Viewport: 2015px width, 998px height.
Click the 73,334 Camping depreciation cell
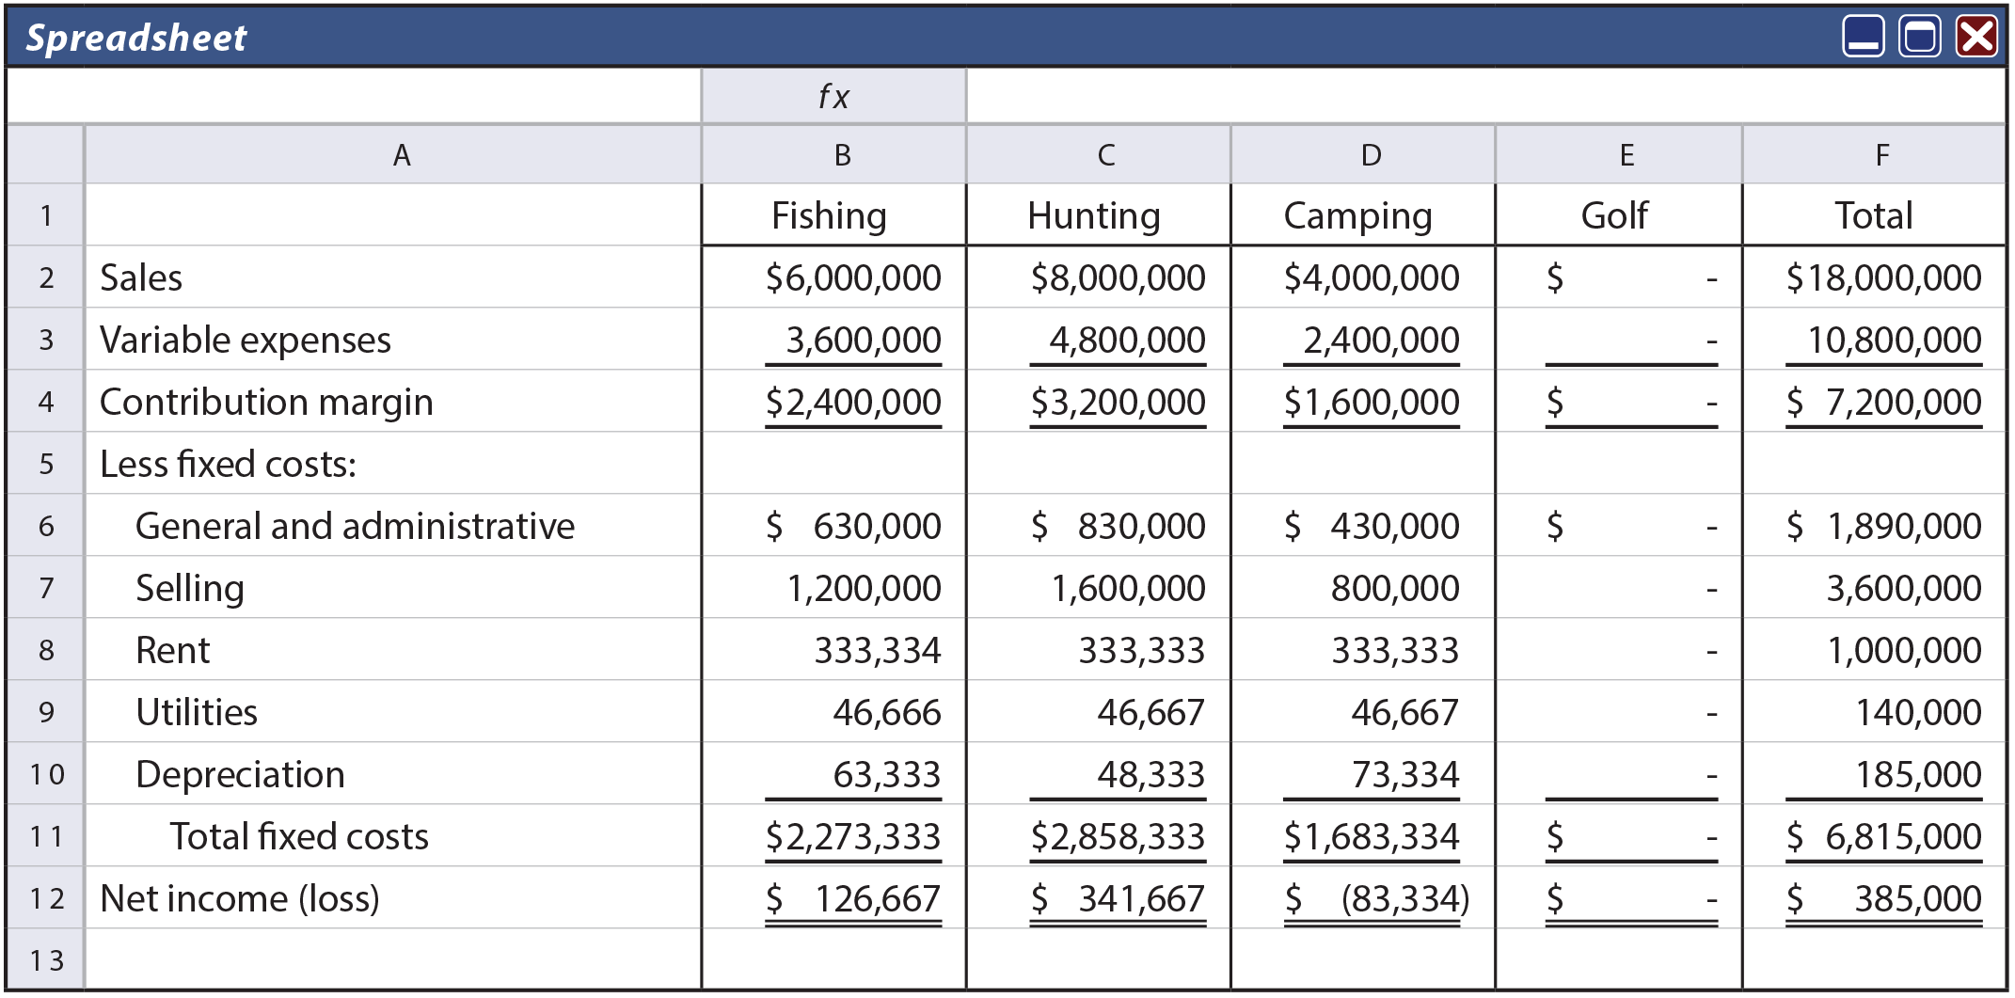[x=1363, y=774]
